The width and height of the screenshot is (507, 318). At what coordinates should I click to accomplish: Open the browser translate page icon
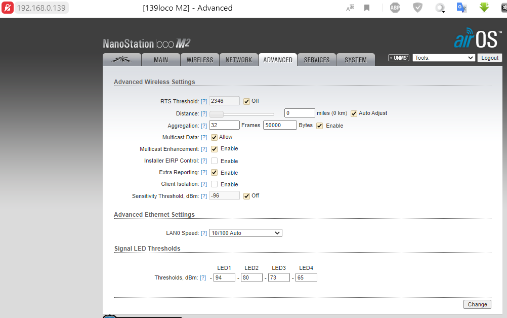pyautogui.click(x=350, y=8)
